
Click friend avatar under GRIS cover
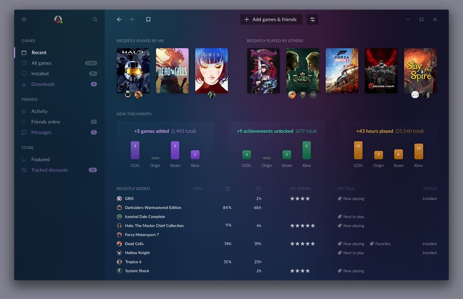coord(211,95)
